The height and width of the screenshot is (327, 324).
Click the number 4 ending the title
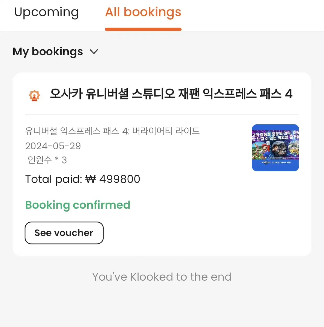pyautogui.click(x=289, y=94)
